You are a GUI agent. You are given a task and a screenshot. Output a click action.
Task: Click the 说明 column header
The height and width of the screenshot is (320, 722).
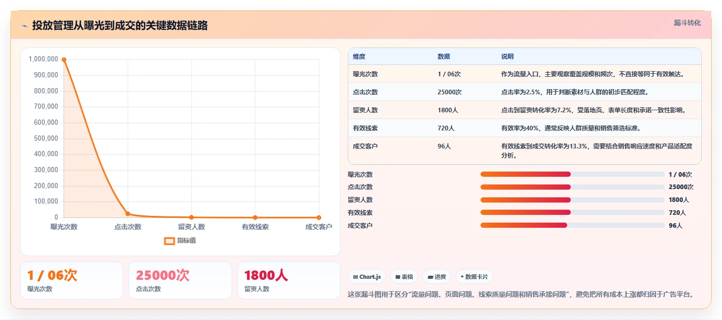[507, 57]
